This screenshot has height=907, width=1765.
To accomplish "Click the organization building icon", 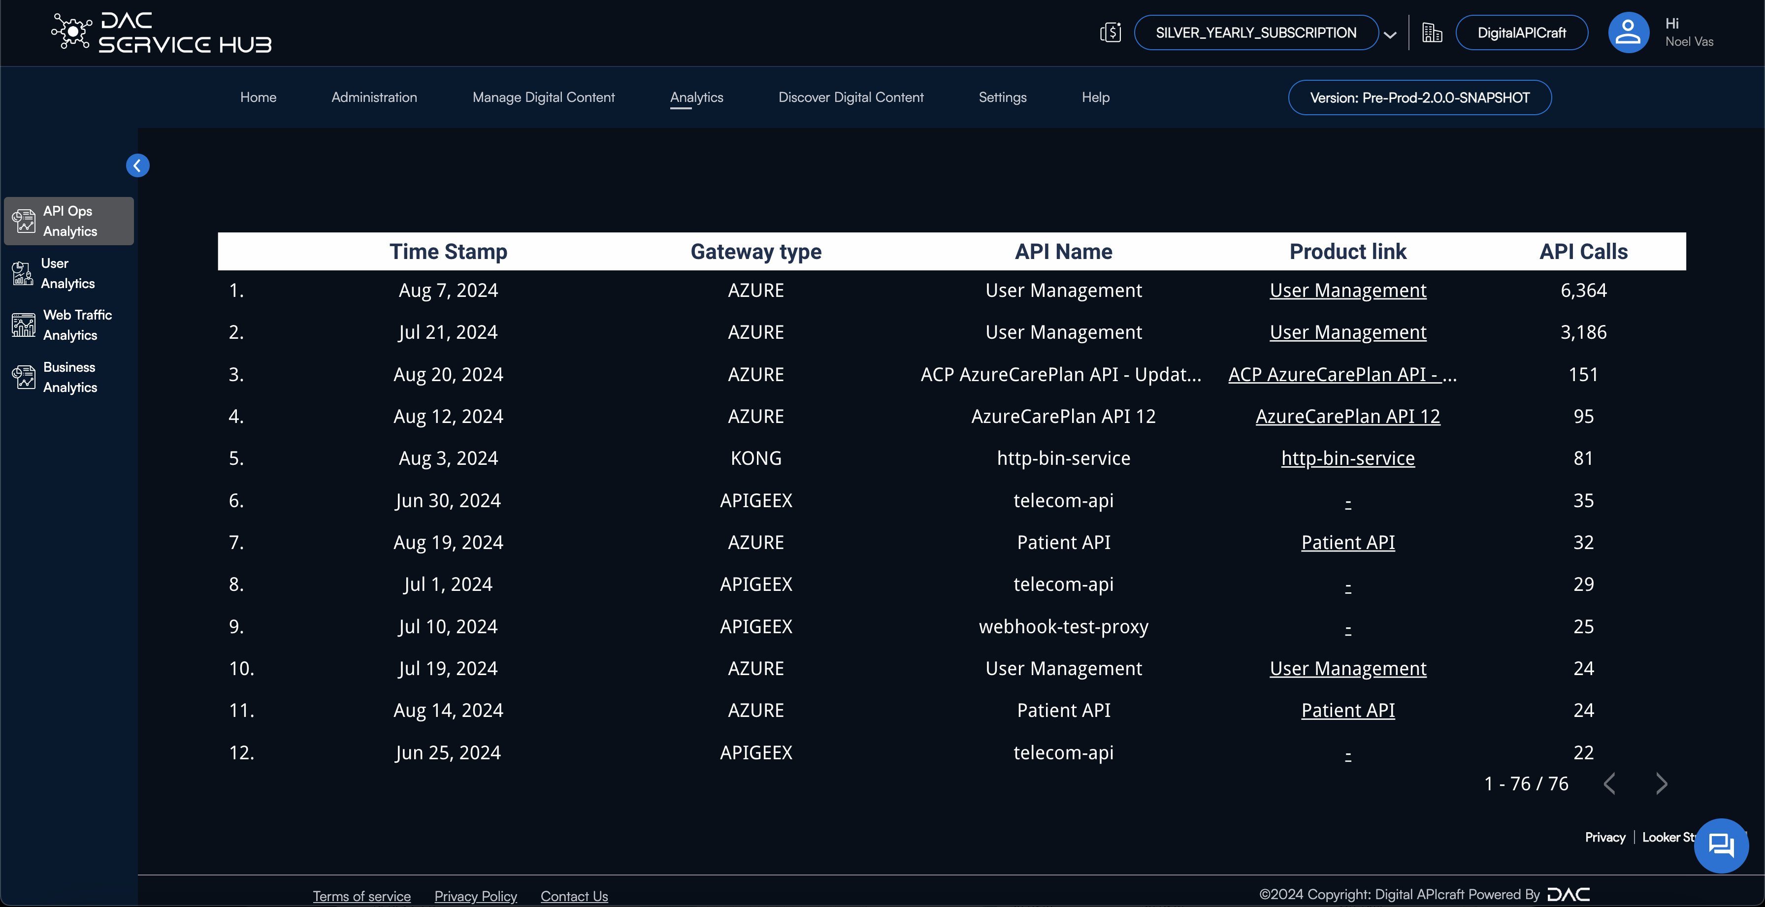I will pos(1431,32).
